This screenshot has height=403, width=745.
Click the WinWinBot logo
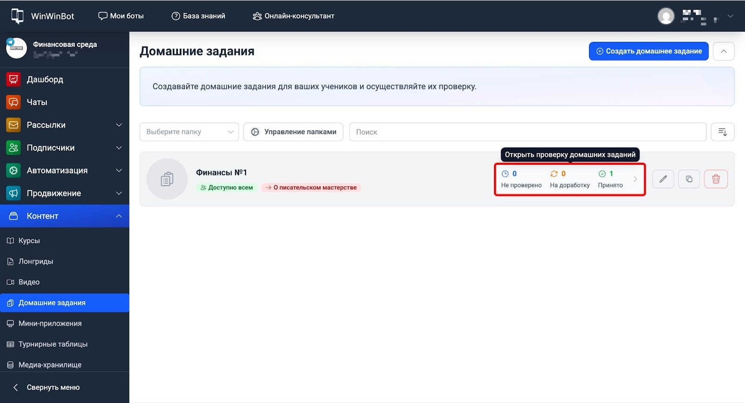42,16
